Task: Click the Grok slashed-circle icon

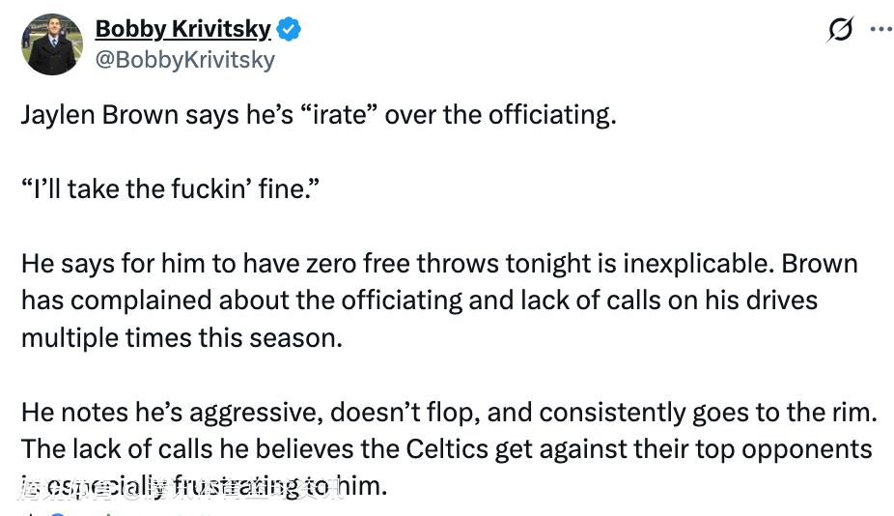Action: 841,30
